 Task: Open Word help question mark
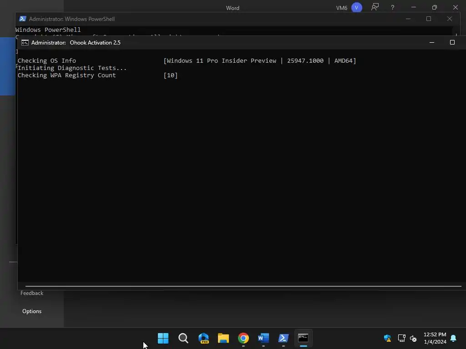pyautogui.click(x=393, y=7)
